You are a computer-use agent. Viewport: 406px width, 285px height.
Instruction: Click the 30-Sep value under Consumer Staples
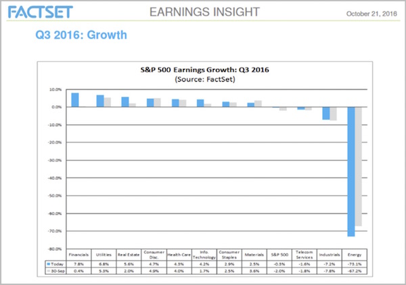[229, 271]
